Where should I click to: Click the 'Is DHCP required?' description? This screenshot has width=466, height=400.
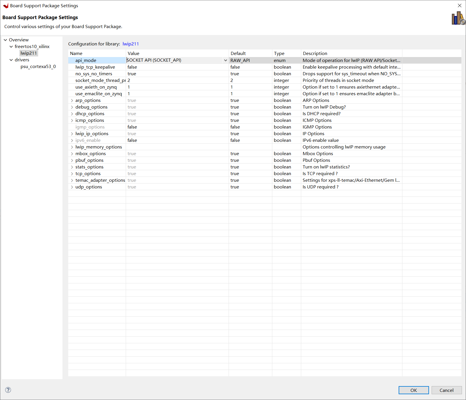pyautogui.click(x=321, y=114)
